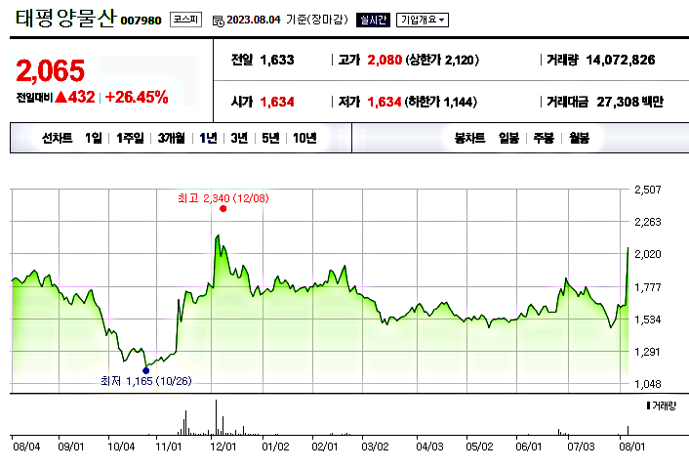Click the ▲432 change amount
The height and width of the screenshot is (469, 689).
75,98
